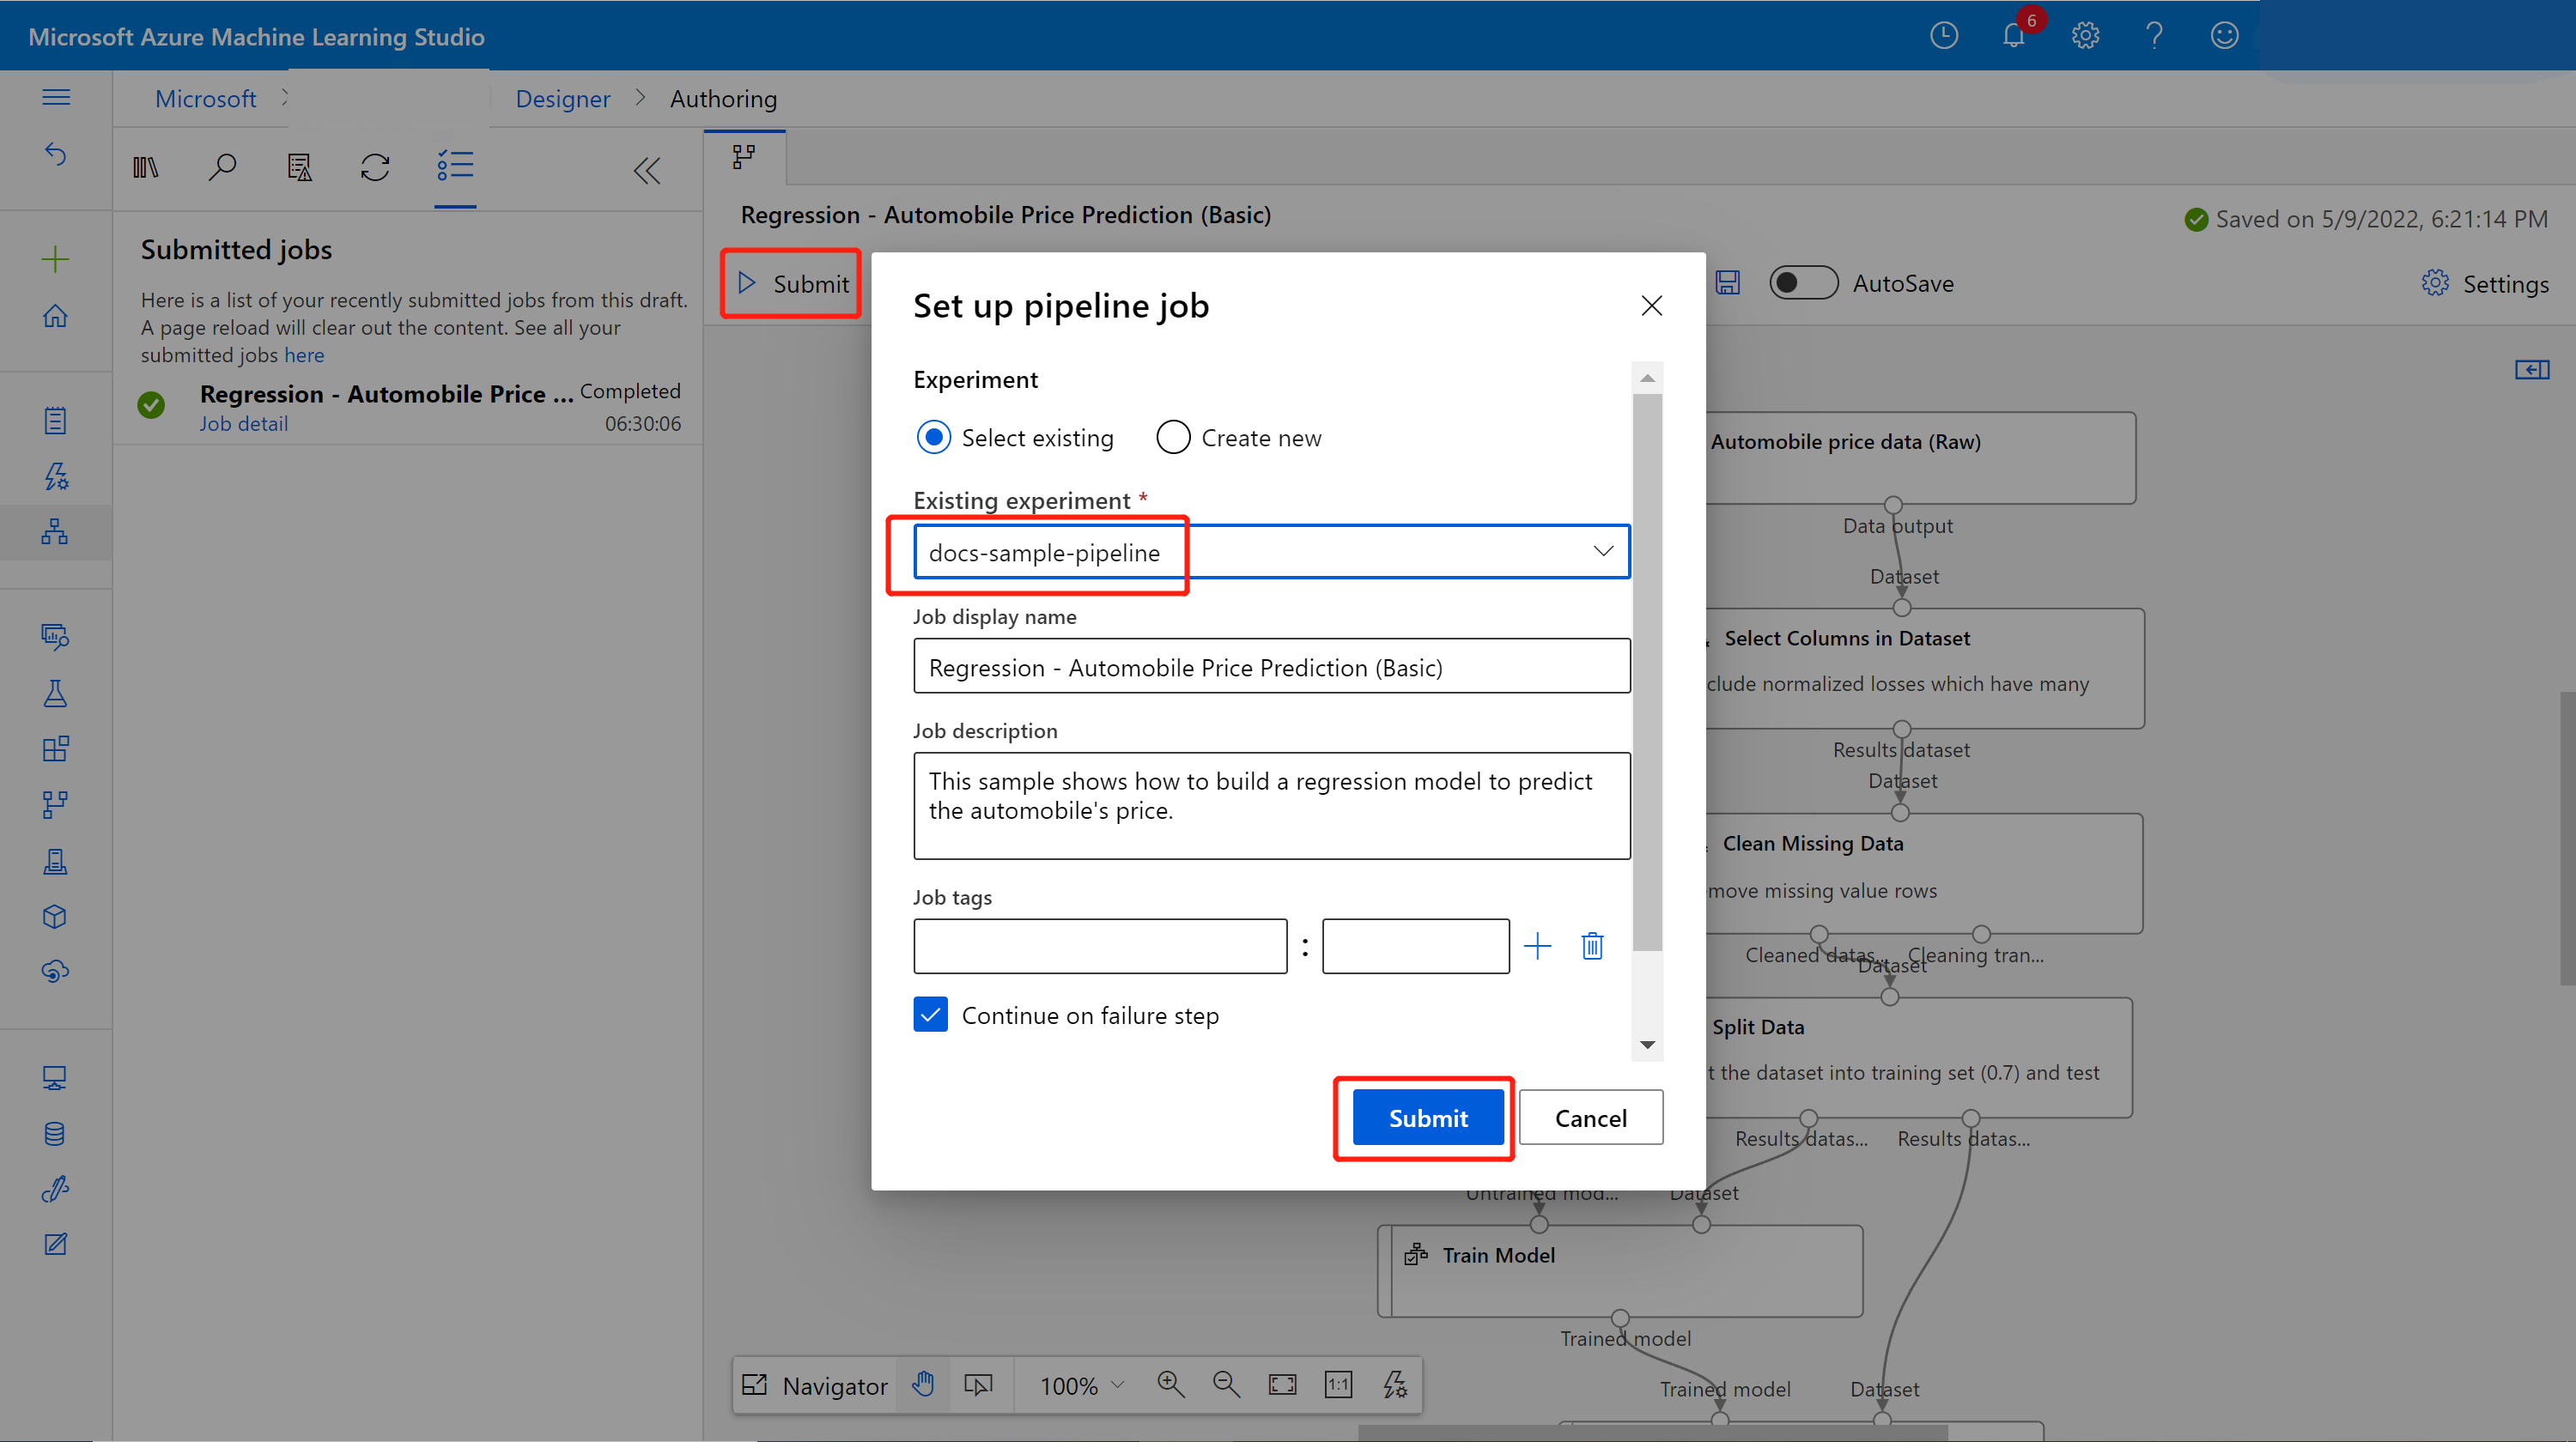The height and width of the screenshot is (1442, 2576).
Task: Open the job history clock icon
Action: 1943,36
